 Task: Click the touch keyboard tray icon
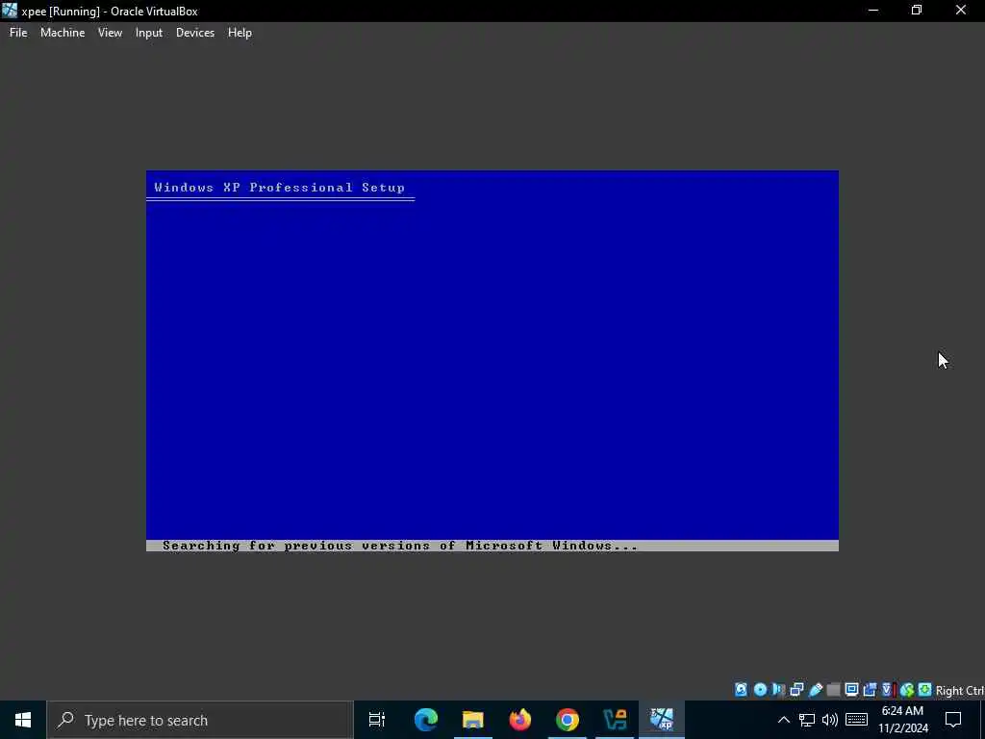(x=856, y=720)
